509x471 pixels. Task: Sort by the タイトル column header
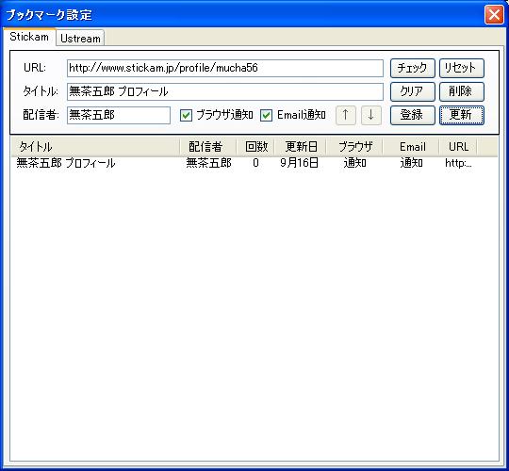95,147
